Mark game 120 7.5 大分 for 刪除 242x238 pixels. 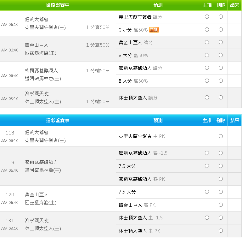[221, 192]
